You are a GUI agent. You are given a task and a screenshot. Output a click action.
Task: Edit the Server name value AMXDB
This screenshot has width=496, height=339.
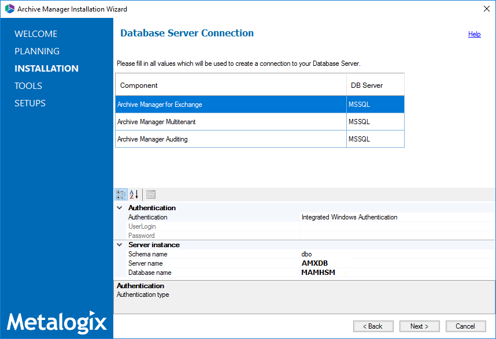[x=396, y=263]
